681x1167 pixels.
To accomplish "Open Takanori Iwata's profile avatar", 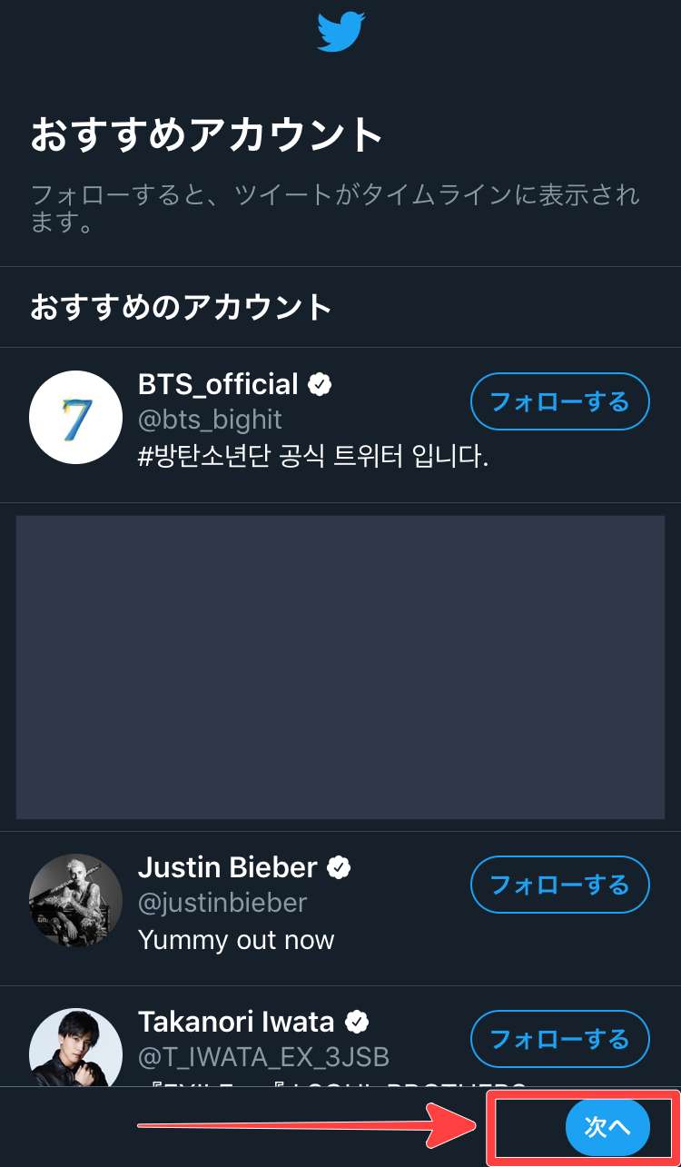I will [x=75, y=1049].
